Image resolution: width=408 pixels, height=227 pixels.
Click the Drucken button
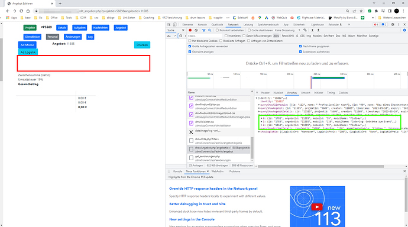[142, 45]
